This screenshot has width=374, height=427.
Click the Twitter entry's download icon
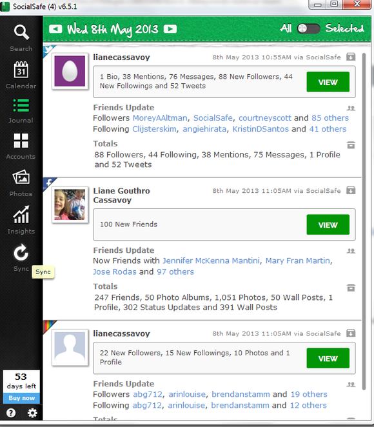(x=351, y=57)
